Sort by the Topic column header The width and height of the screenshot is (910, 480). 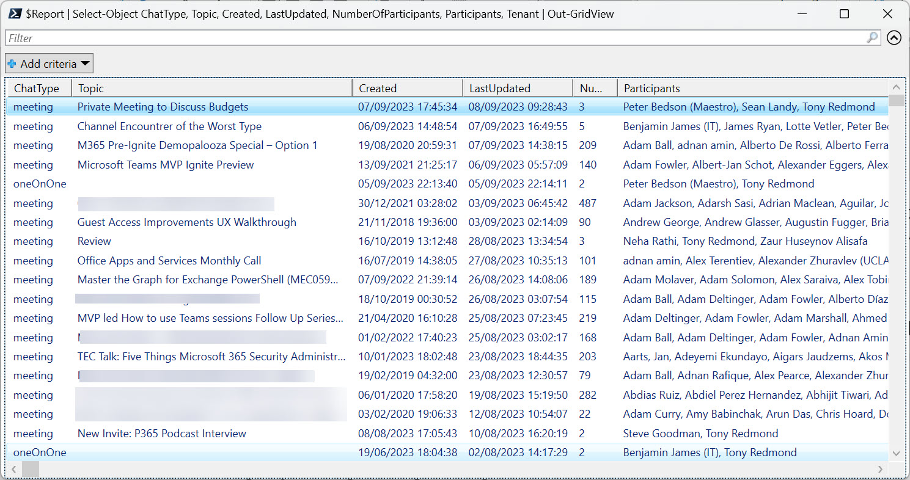[212, 89]
